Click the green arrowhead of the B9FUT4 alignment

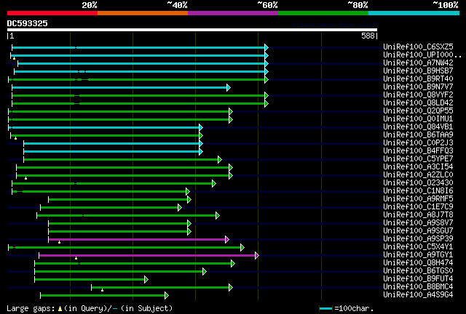coord(146,280)
